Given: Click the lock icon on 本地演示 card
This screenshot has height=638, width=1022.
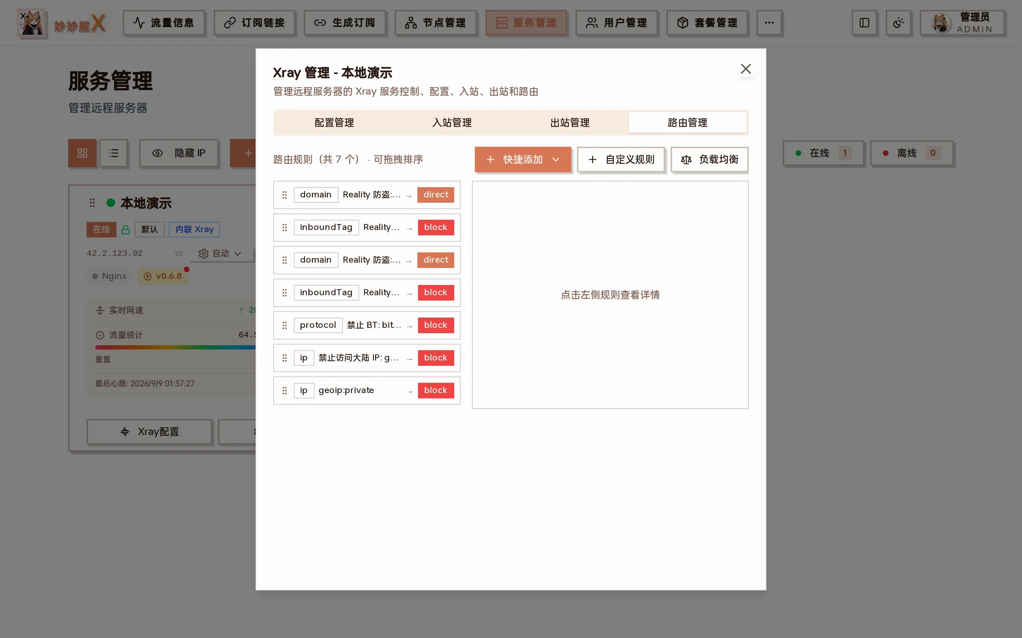Looking at the screenshot, I should [x=125, y=230].
